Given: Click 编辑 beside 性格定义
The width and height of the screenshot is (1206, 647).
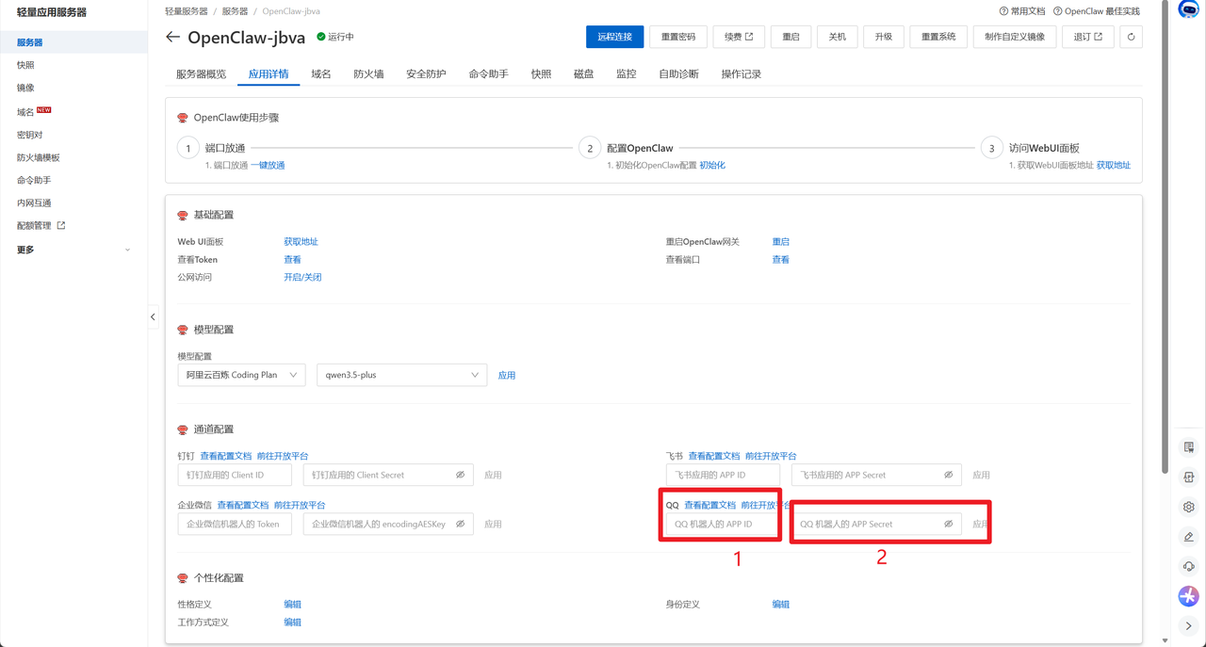Looking at the screenshot, I should pos(292,604).
